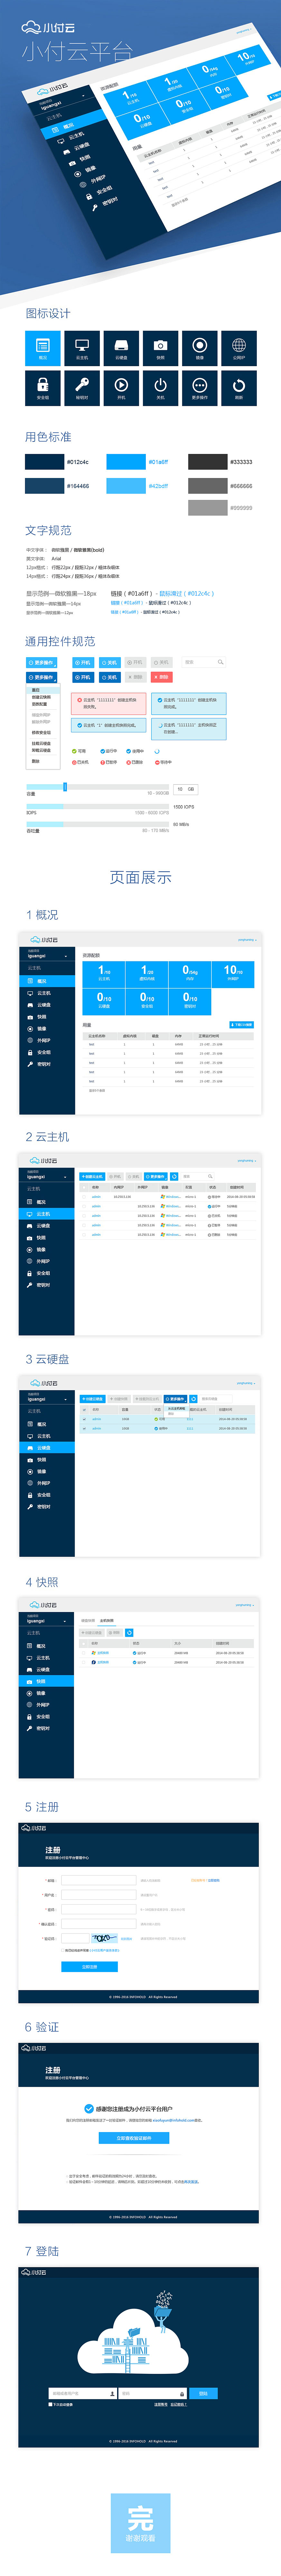
Task: Click 快照 sidebar icon in the 1 概况 page
Action: 30,1017
